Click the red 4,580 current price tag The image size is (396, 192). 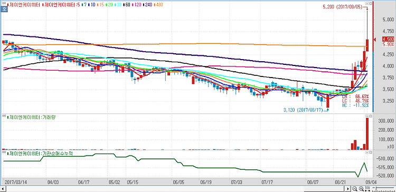[x=388, y=39]
